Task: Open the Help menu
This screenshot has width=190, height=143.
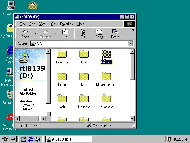Action: coord(81,24)
